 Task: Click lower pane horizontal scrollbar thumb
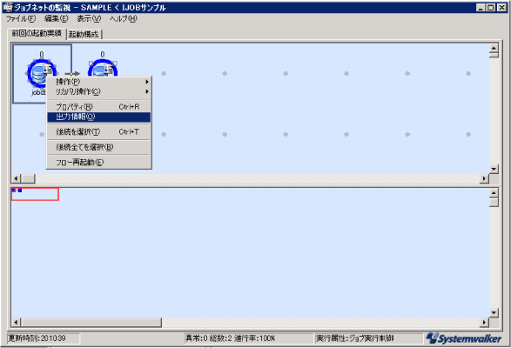pyautogui.click(x=91, y=322)
